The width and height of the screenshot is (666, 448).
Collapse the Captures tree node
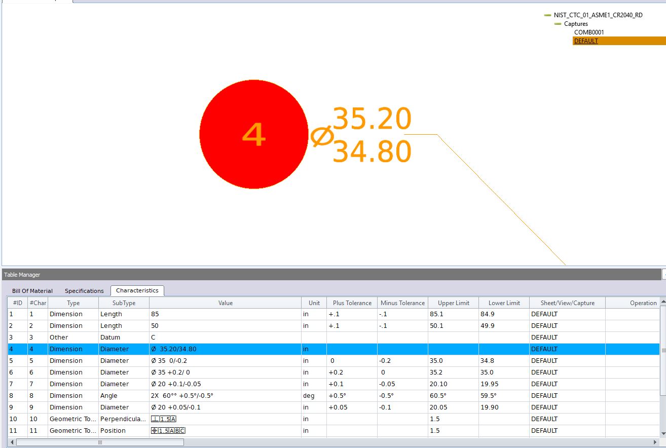558,24
